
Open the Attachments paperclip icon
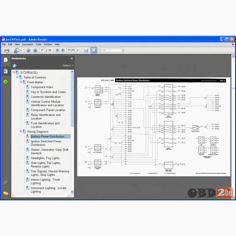(6, 182)
